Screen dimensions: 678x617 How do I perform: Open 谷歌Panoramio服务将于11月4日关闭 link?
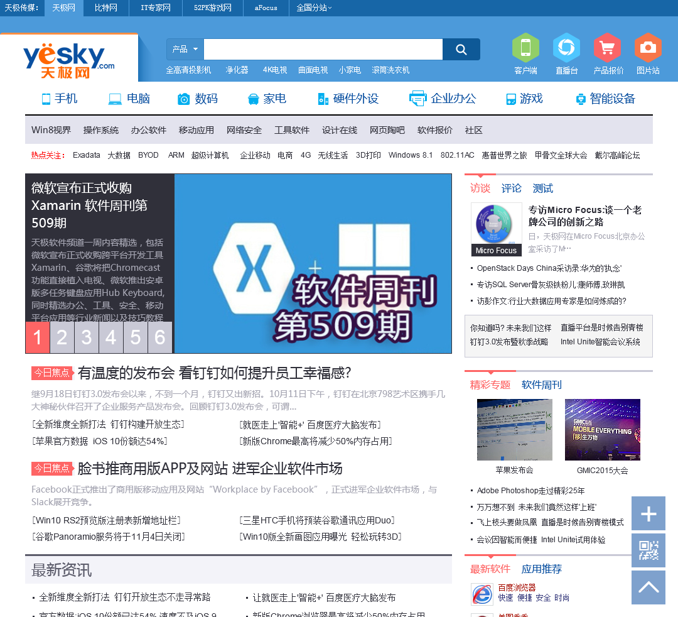click(109, 537)
